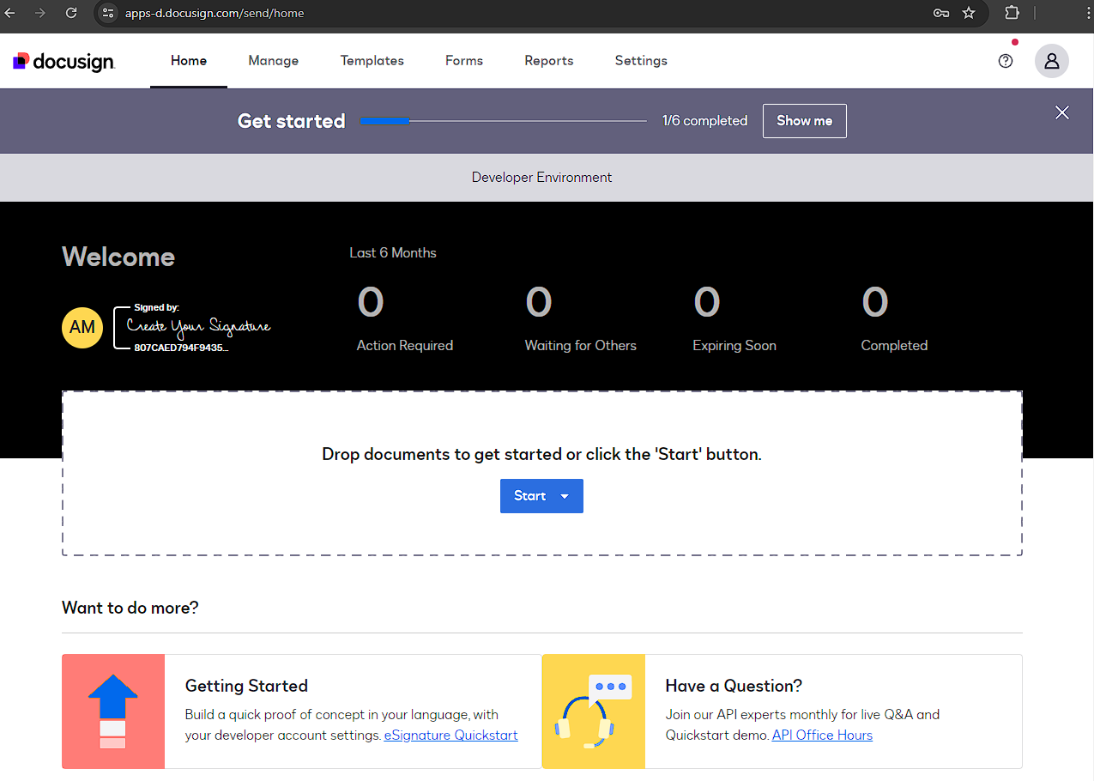Click the document drop zone area

(542, 474)
